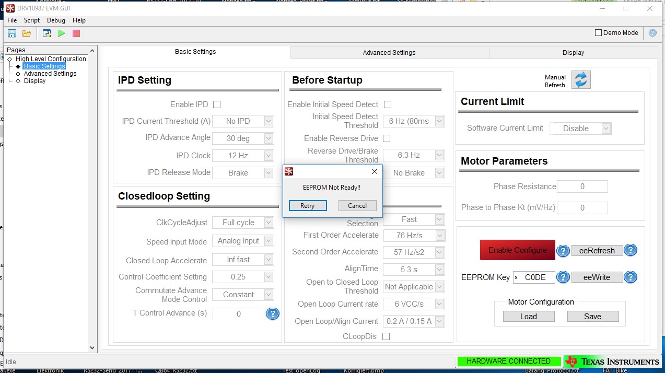Click the red Stop square icon
This screenshot has height=373, width=665.
pos(76,33)
